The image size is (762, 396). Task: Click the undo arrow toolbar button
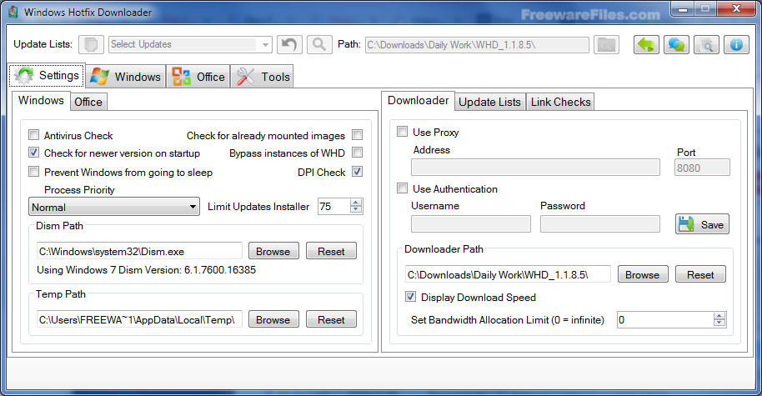(289, 45)
